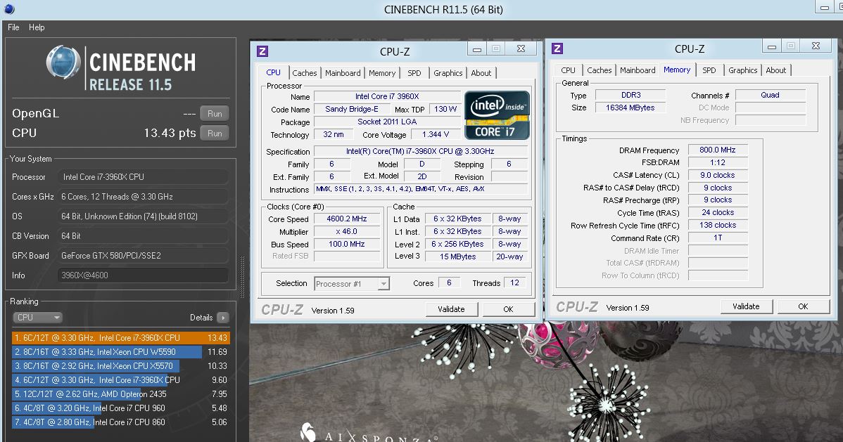Open the CPU ranking type dropdown
The width and height of the screenshot is (843, 442).
[38, 318]
